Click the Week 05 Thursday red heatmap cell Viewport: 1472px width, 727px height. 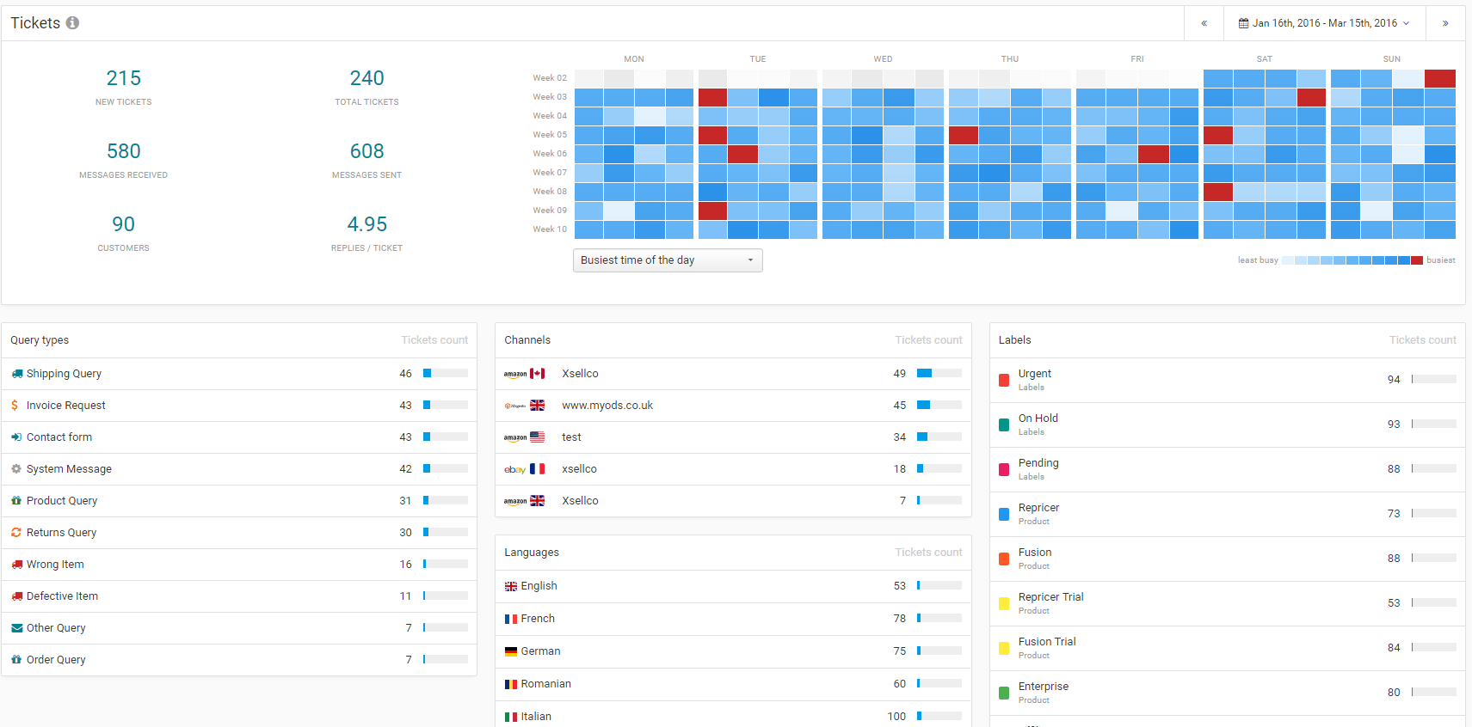tap(964, 135)
